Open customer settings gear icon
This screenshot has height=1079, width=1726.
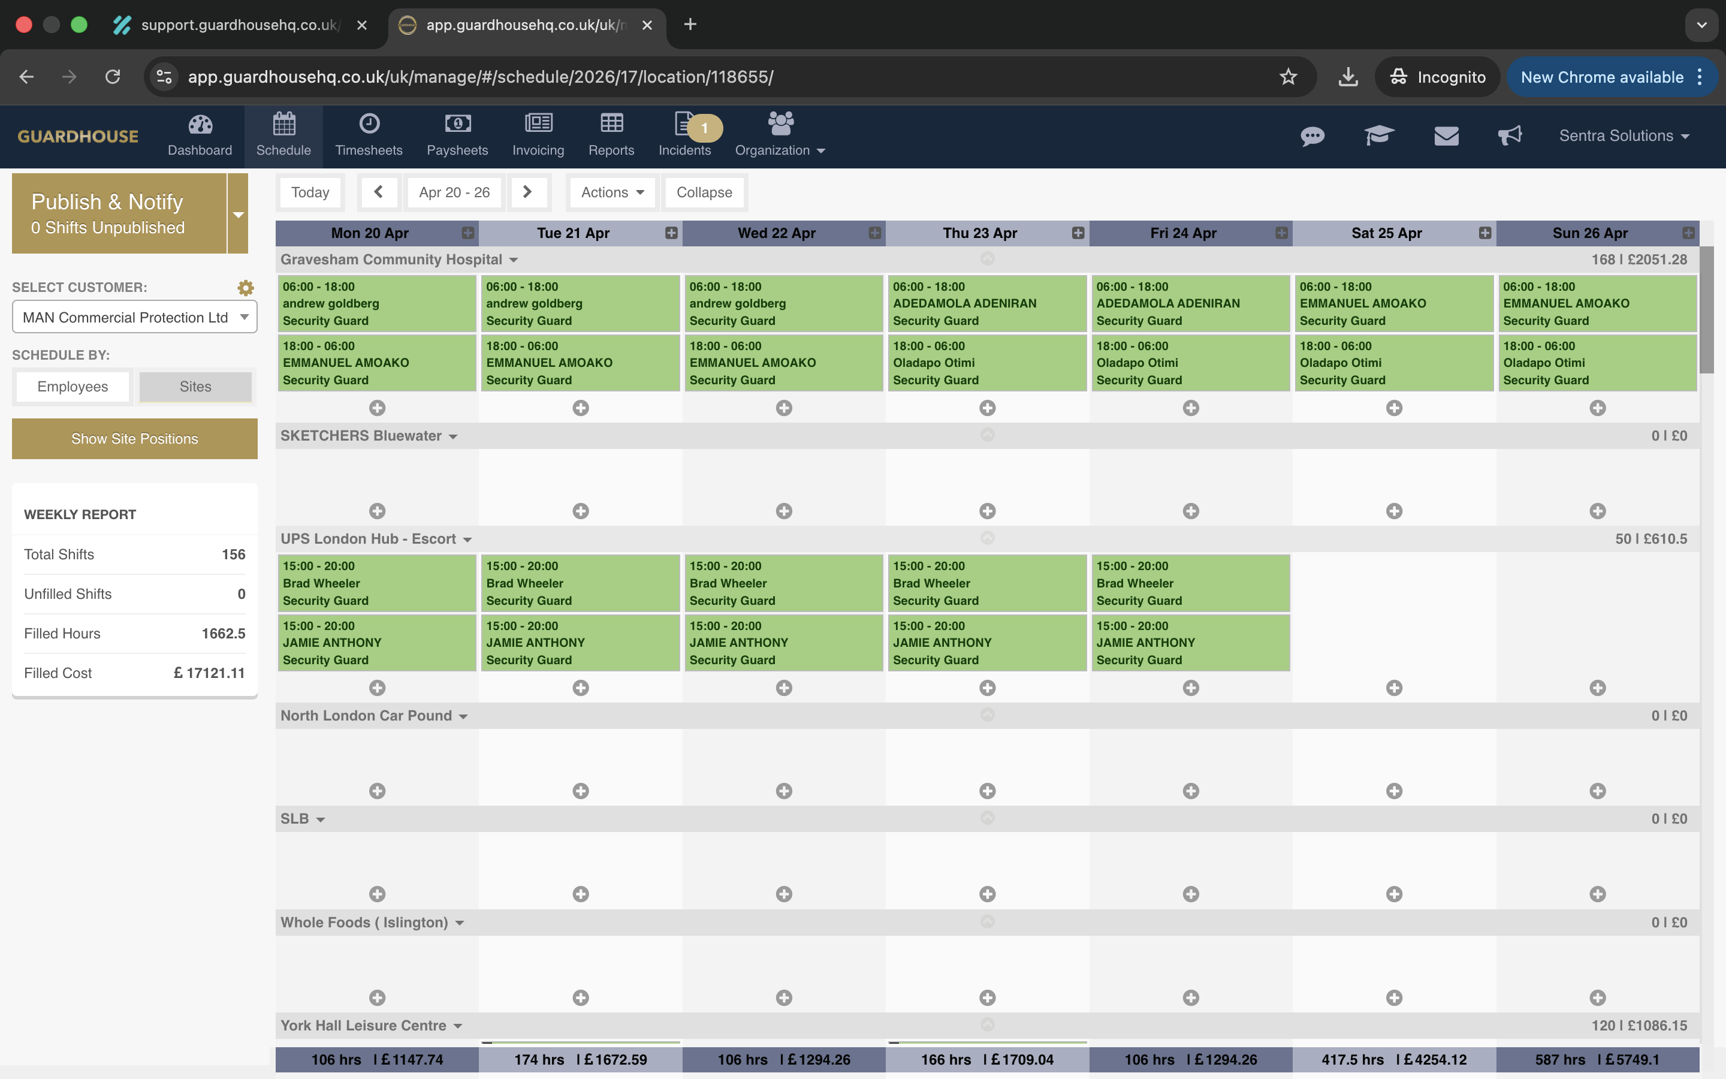click(245, 288)
